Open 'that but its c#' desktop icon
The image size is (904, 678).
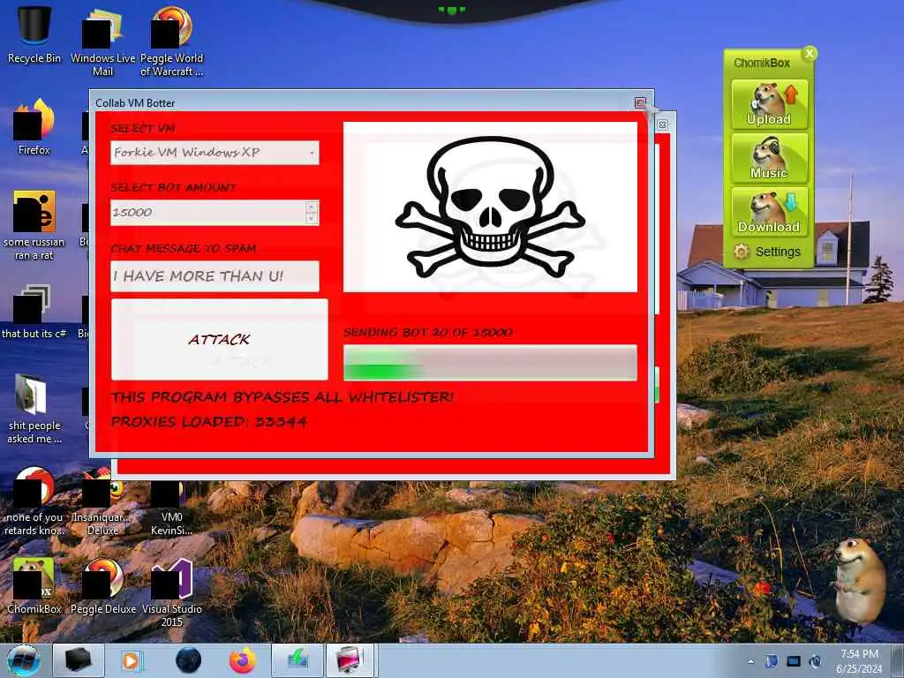pyautogui.click(x=34, y=312)
